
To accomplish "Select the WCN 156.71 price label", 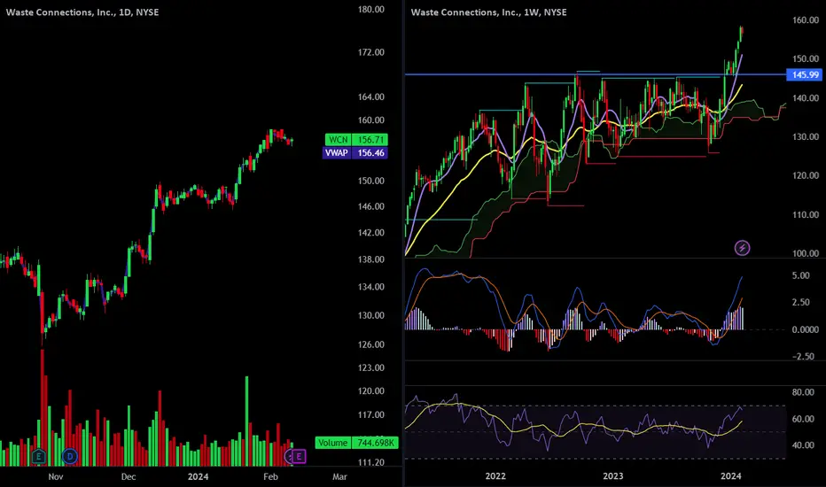I will click(356, 140).
